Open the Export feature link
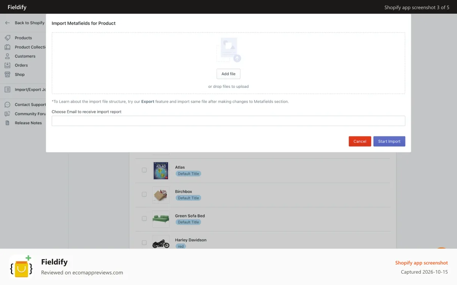The height and width of the screenshot is (285, 457). (148, 101)
